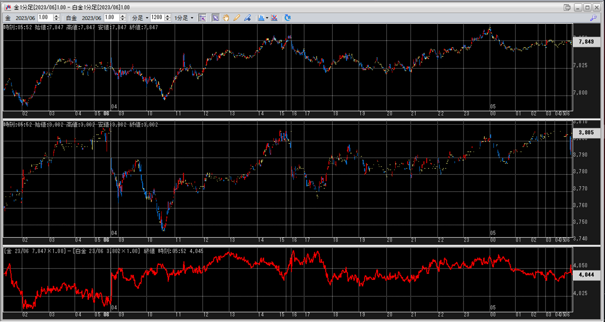This screenshot has width=605, height=322.
Task: Decrease the 白金 multiplier spinner value
Action: point(123,20)
